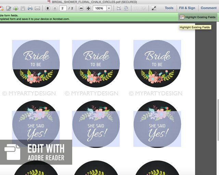Open the Fill & Sign pane

pyautogui.click(x=187, y=8)
